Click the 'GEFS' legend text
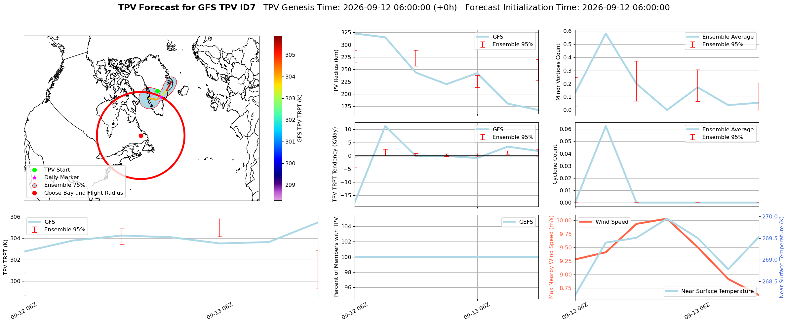This screenshot has width=788, height=324. (x=526, y=222)
